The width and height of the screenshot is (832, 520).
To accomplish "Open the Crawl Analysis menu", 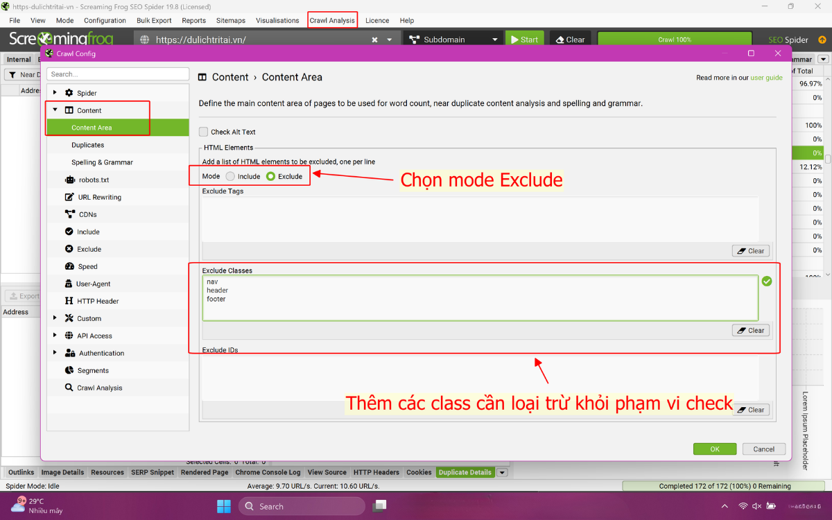I will pos(332,20).
